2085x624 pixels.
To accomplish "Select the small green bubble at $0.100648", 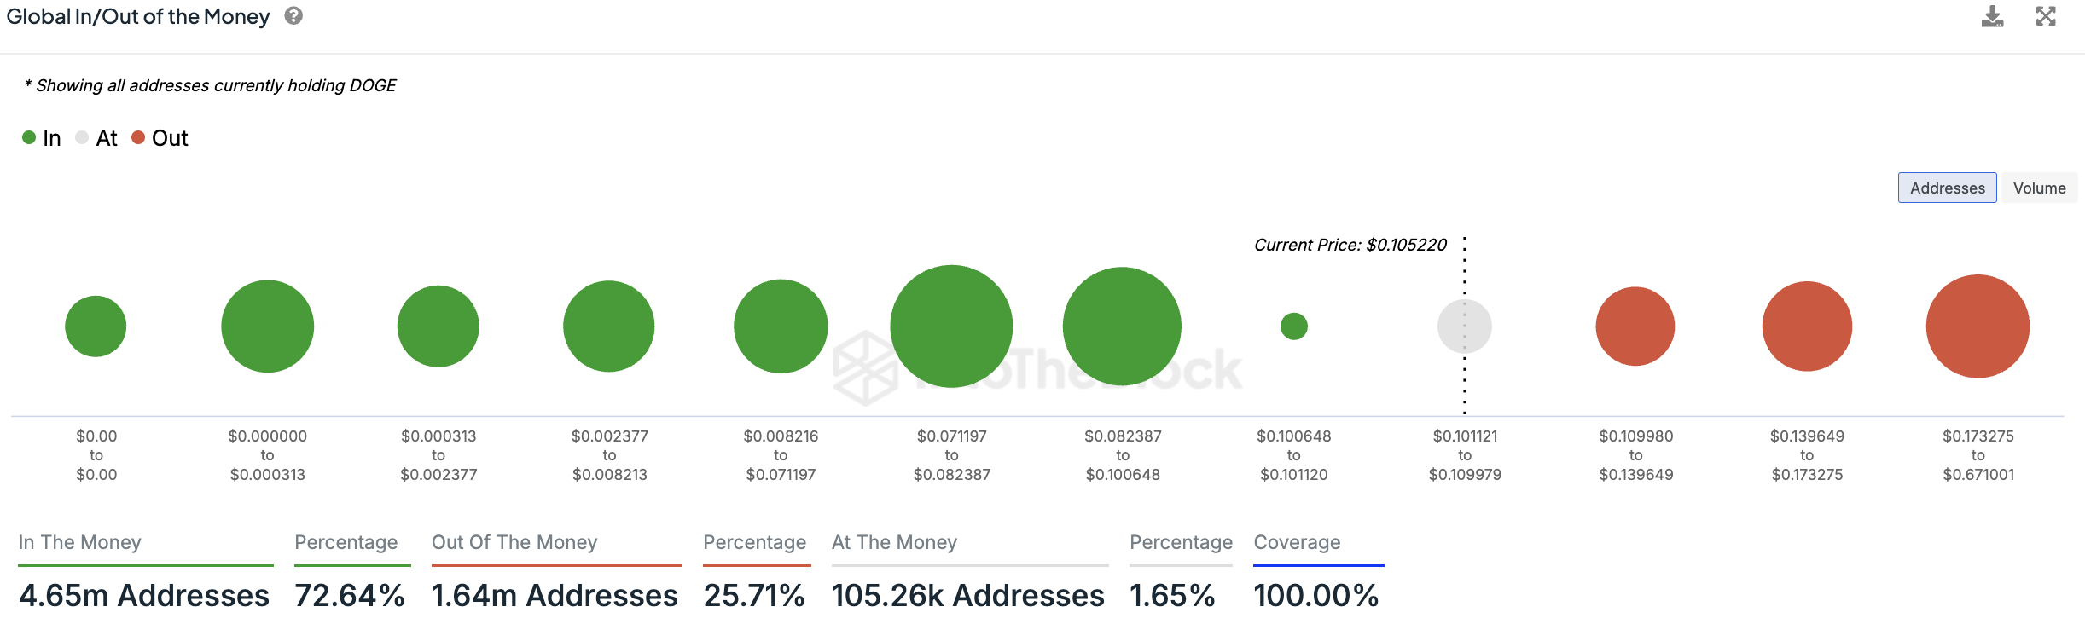I will tap(1293, 326).
